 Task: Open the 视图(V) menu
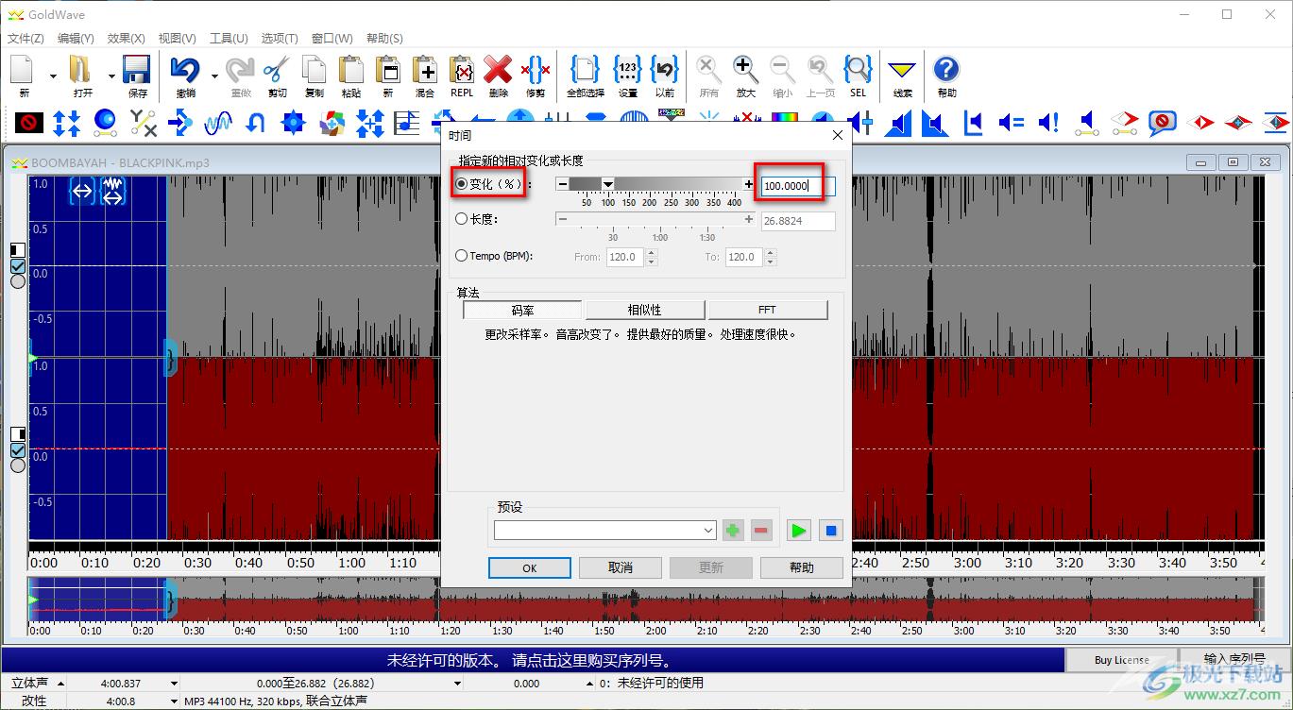178,39
